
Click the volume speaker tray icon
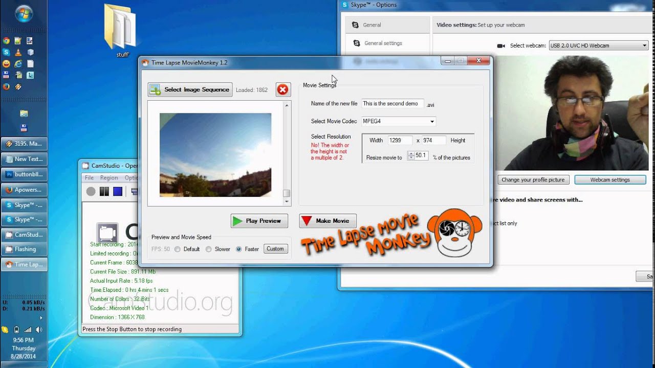pos(39,330)
